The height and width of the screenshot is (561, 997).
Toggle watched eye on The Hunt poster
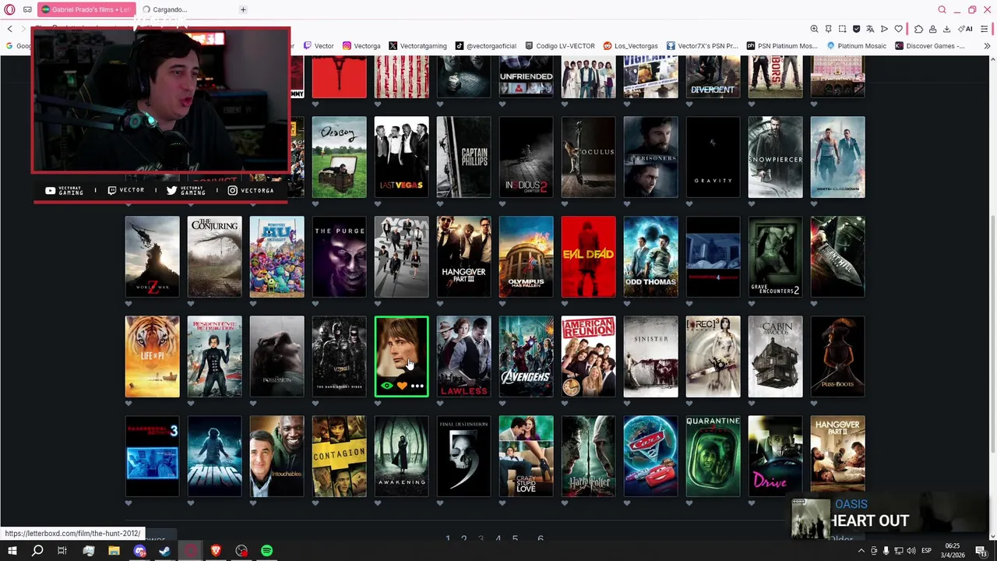point(387,386)
